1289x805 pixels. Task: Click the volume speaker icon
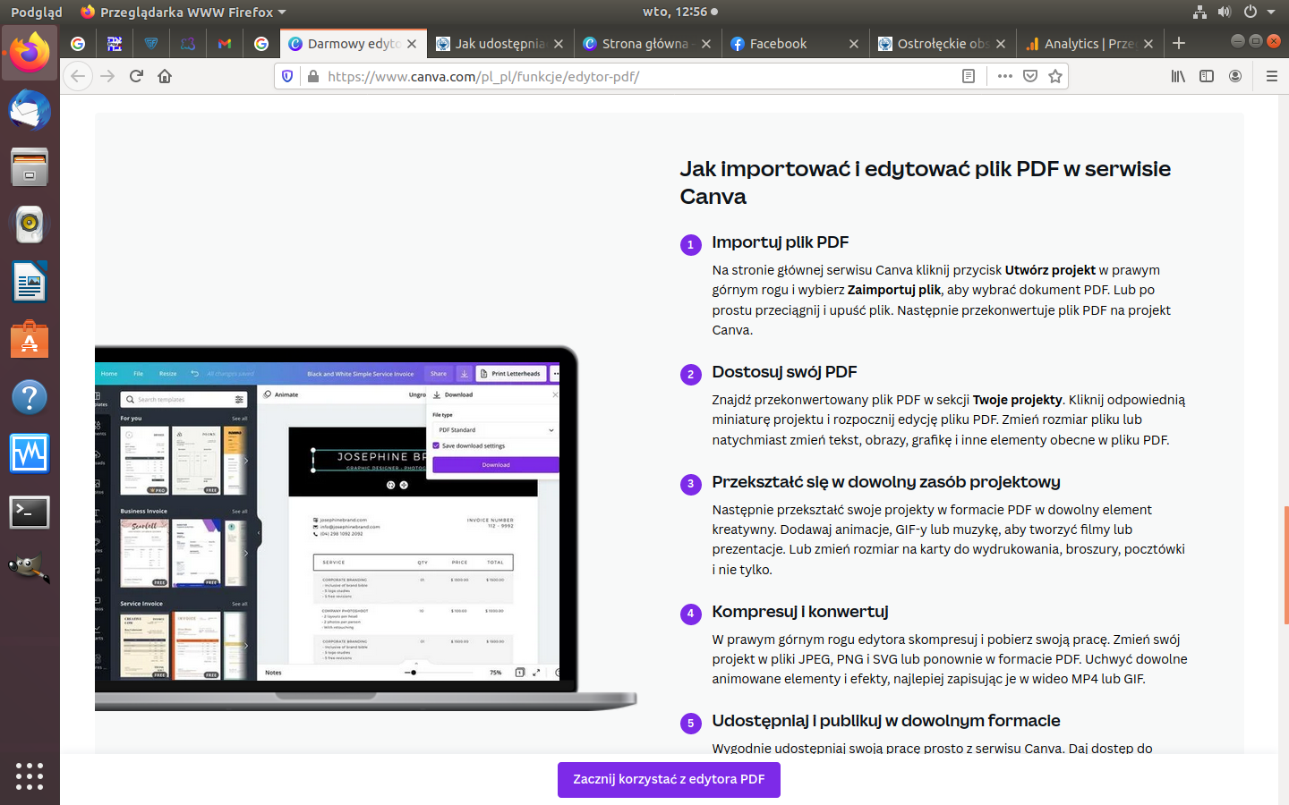pos(1225,12)
